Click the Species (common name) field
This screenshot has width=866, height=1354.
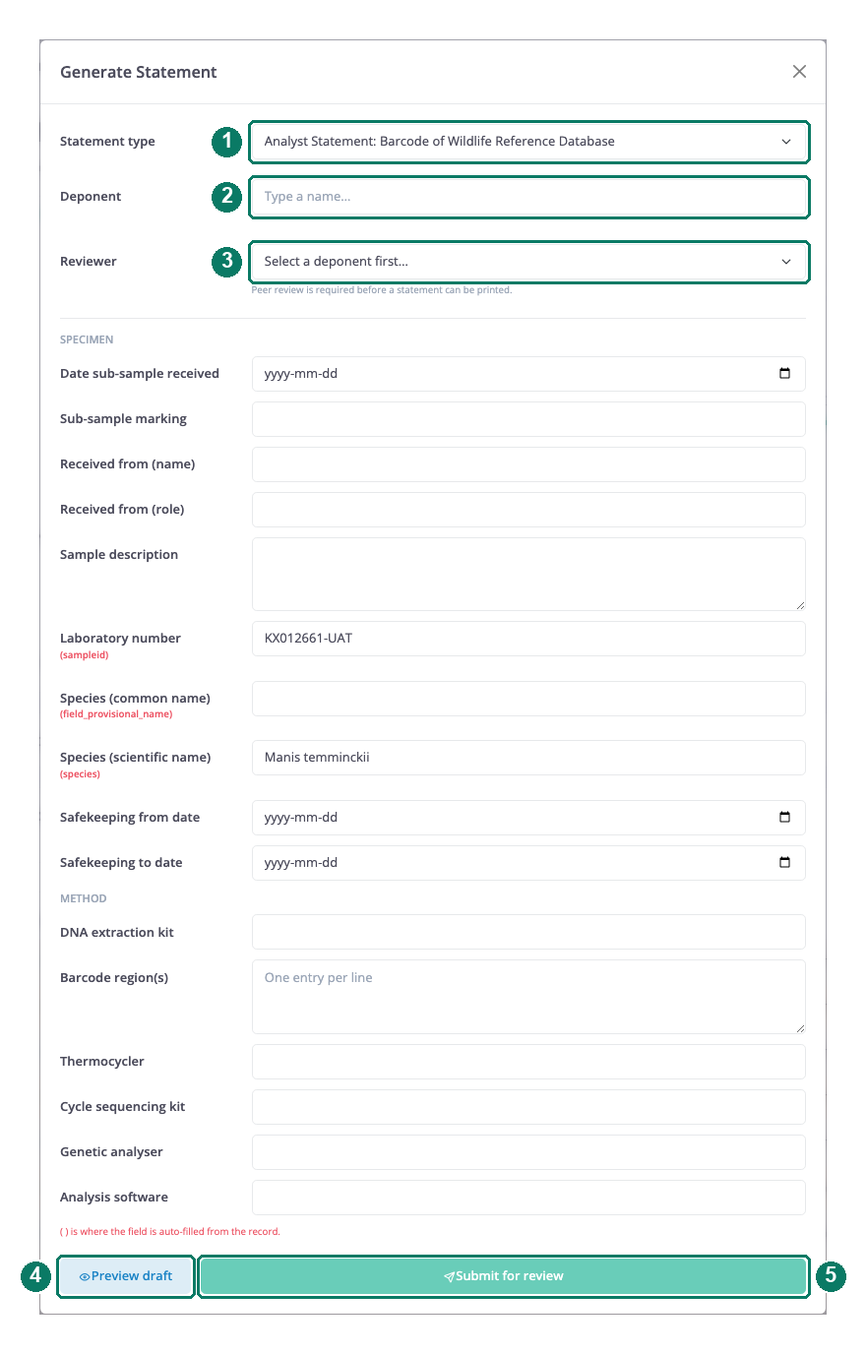pos(528,699)
